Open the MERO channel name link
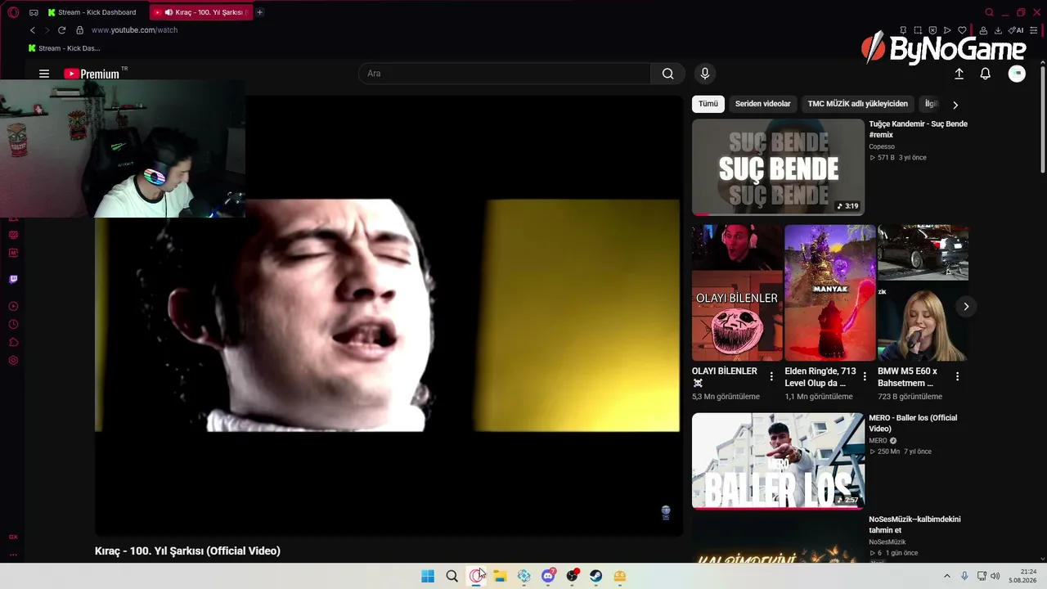Viewport: 1047px width, 589px height. click(878, 440)
